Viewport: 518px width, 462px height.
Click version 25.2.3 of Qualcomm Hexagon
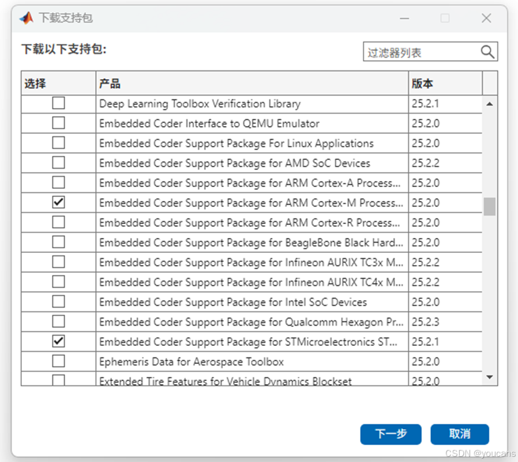(x=426, y=322)
